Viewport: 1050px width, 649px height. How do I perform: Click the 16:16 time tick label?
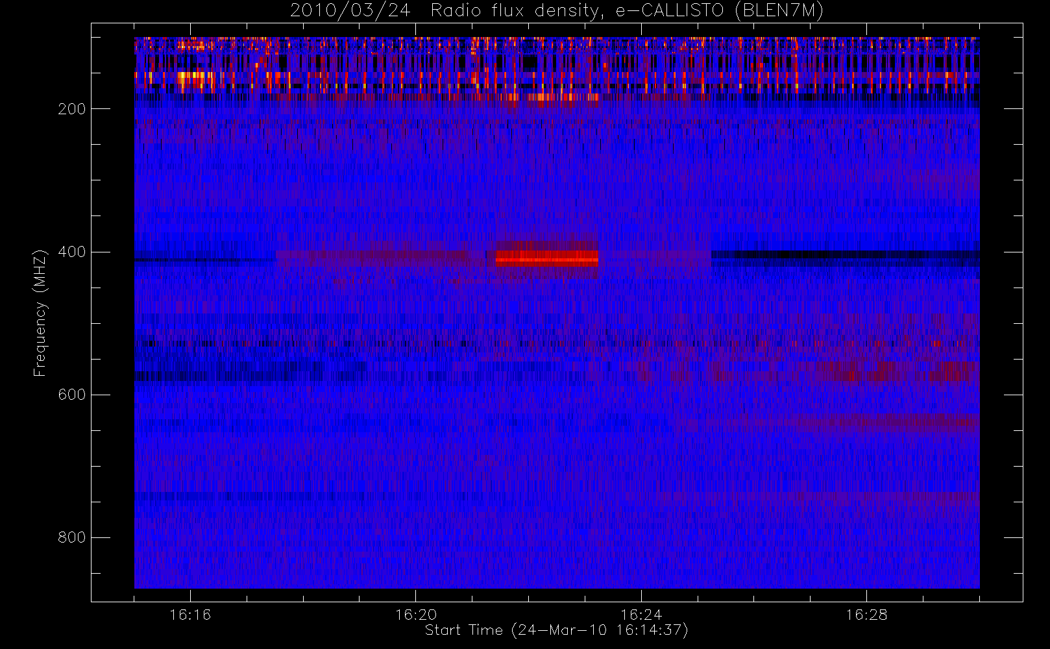coord(190,615)
